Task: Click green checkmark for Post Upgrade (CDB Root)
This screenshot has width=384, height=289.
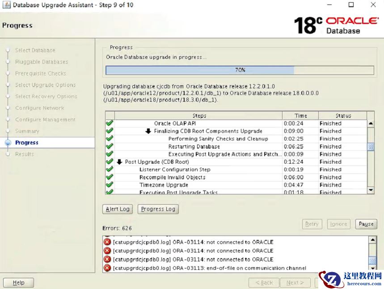Action: pyautogui.click(x=110, y=162)
